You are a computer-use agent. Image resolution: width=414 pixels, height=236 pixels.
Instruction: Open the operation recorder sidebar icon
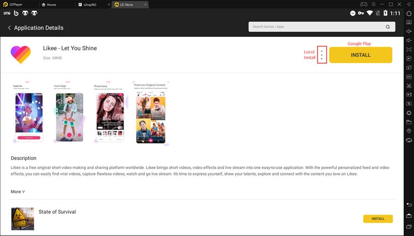409,58
